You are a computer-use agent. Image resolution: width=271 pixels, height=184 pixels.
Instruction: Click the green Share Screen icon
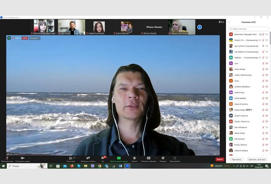(x=118, y=158)
